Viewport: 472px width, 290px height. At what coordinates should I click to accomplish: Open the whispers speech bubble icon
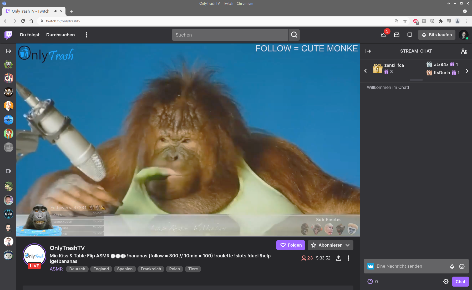coord(410,35)
